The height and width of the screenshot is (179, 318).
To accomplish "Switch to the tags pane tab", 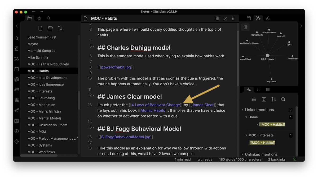I will pos(258,89).
